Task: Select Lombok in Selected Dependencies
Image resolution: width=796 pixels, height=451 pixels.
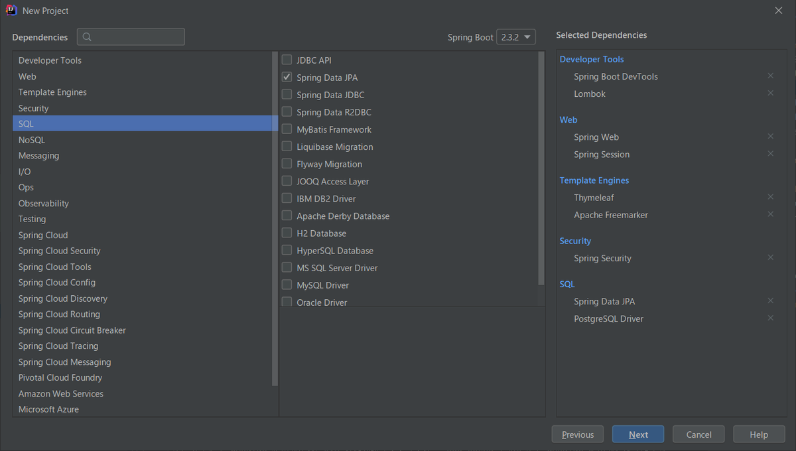Action: 590,94
